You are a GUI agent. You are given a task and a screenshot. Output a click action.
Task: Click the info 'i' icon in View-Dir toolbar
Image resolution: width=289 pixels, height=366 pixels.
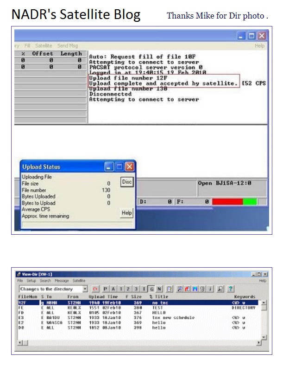(210, 289)
